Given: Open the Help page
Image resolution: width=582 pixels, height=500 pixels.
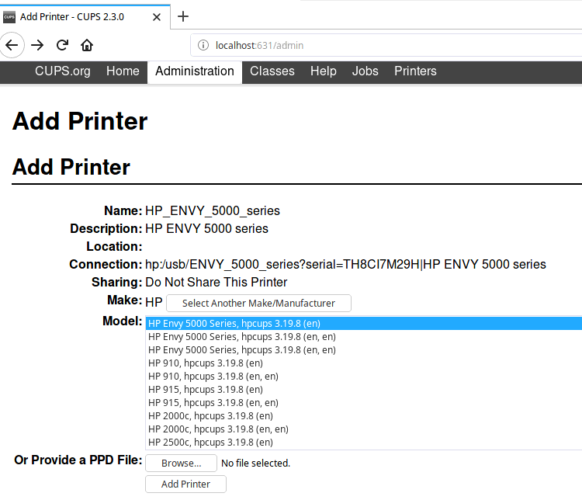Looking at the screenshot, I should tap(323, 71).
